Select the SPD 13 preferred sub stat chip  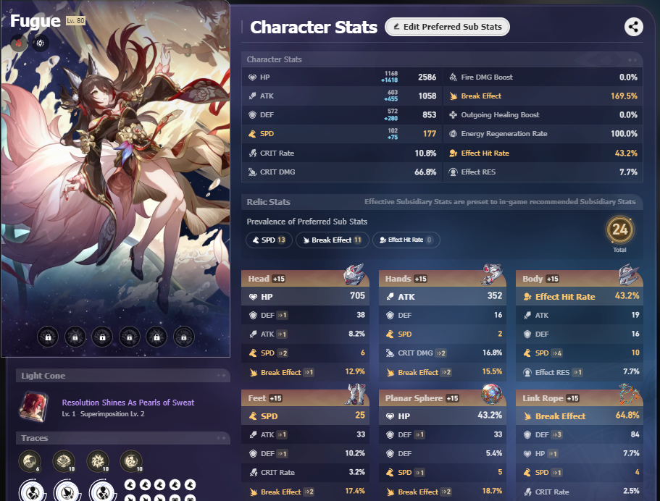click(x=269, y=240)
